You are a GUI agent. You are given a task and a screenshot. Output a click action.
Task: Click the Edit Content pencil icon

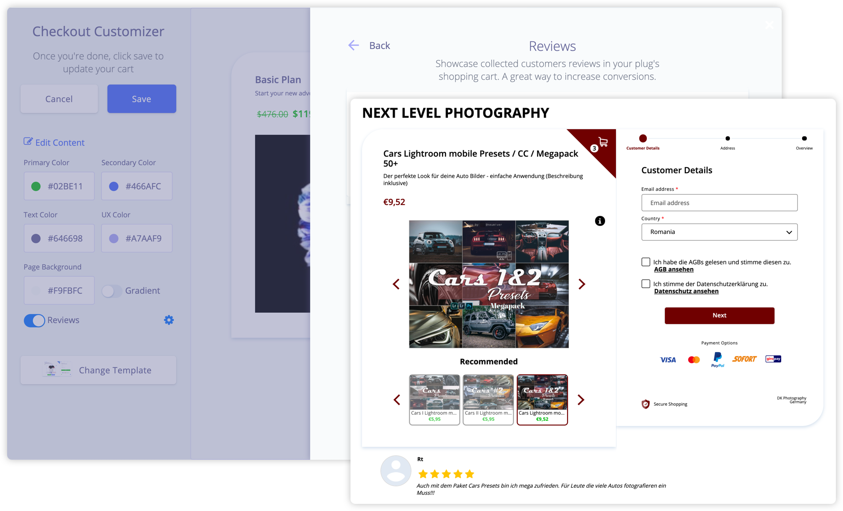click(28, 142)
